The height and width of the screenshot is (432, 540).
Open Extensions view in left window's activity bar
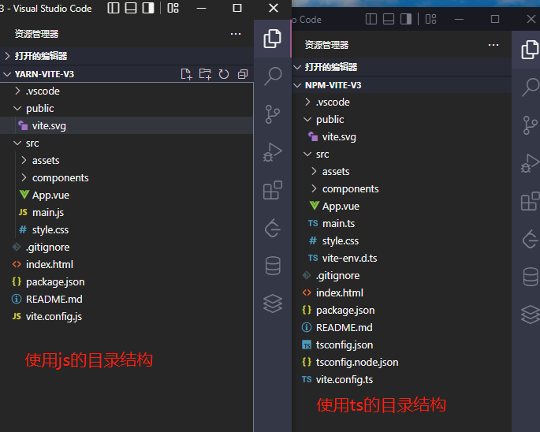(x=273, y=190)
